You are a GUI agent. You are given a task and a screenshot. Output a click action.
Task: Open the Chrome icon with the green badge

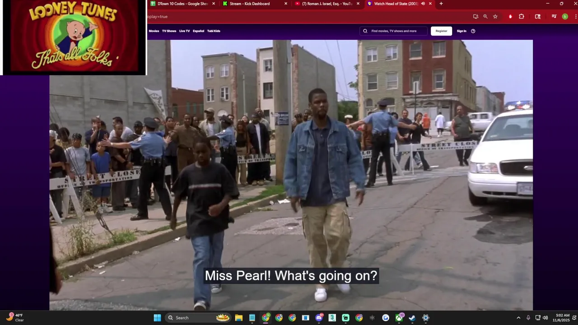tap(266, 318)
